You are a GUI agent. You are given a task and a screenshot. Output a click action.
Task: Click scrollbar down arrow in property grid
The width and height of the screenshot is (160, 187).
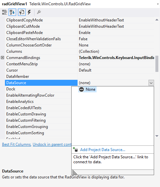pos(157,136)
